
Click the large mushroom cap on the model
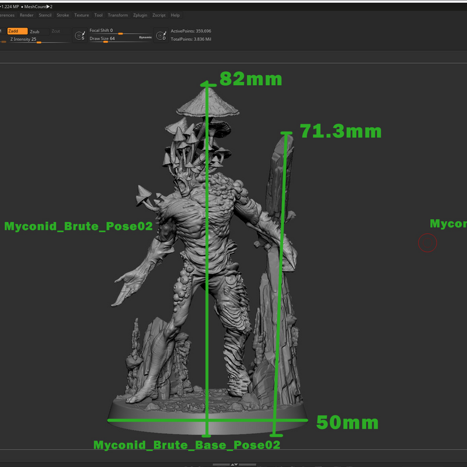(208, 103)
